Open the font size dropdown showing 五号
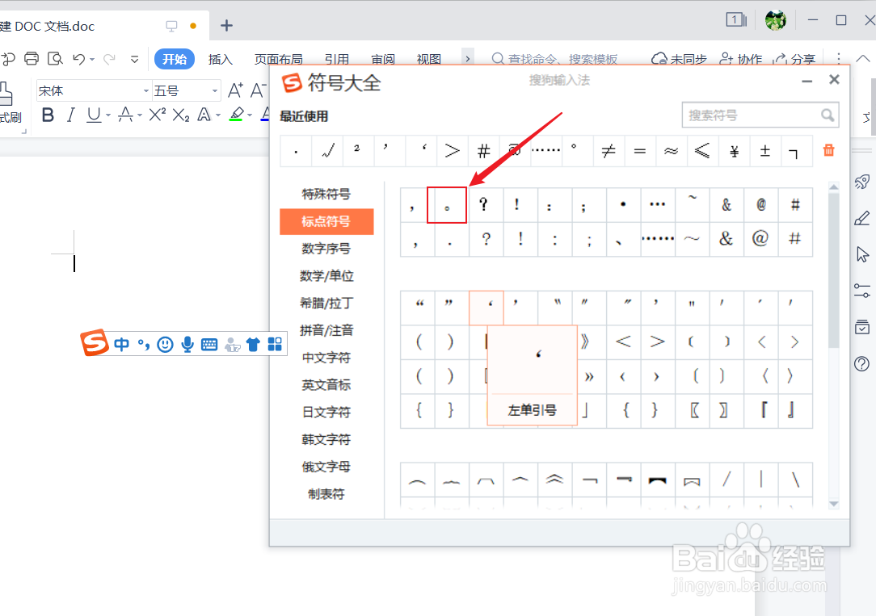Image resolution: width=876 pixels, height=616 pixels. pos(186,90)
